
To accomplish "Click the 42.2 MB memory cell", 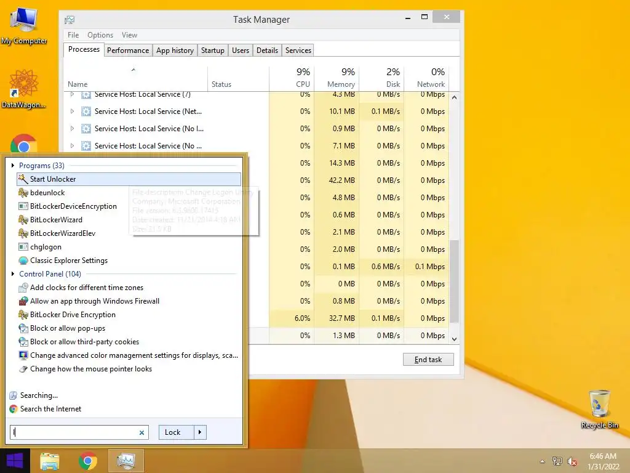I will pyautogui.click(x=337, y=180).
